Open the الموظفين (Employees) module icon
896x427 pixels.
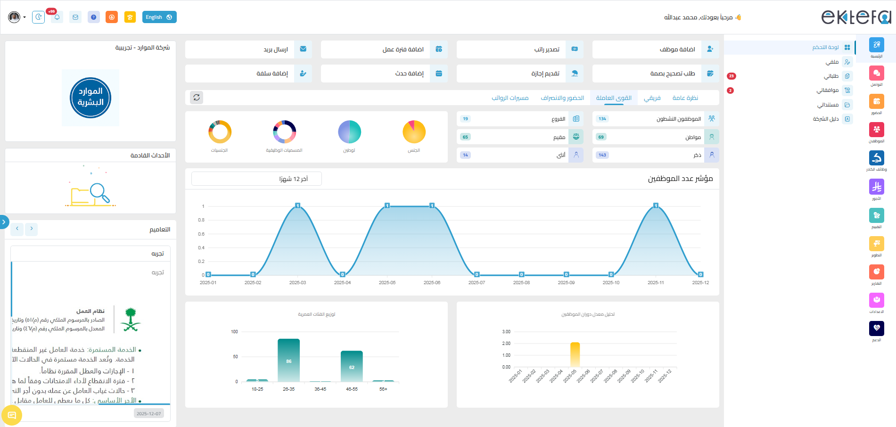point(876,130)
